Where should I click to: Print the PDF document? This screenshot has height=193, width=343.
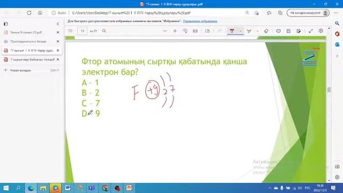coord(278,31)
